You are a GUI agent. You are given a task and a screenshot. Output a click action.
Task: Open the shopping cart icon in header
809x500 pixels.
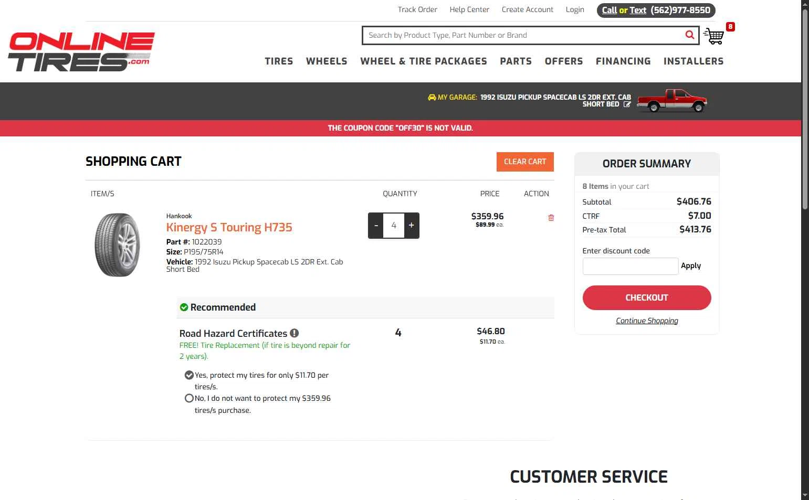(x=713, y=36)
